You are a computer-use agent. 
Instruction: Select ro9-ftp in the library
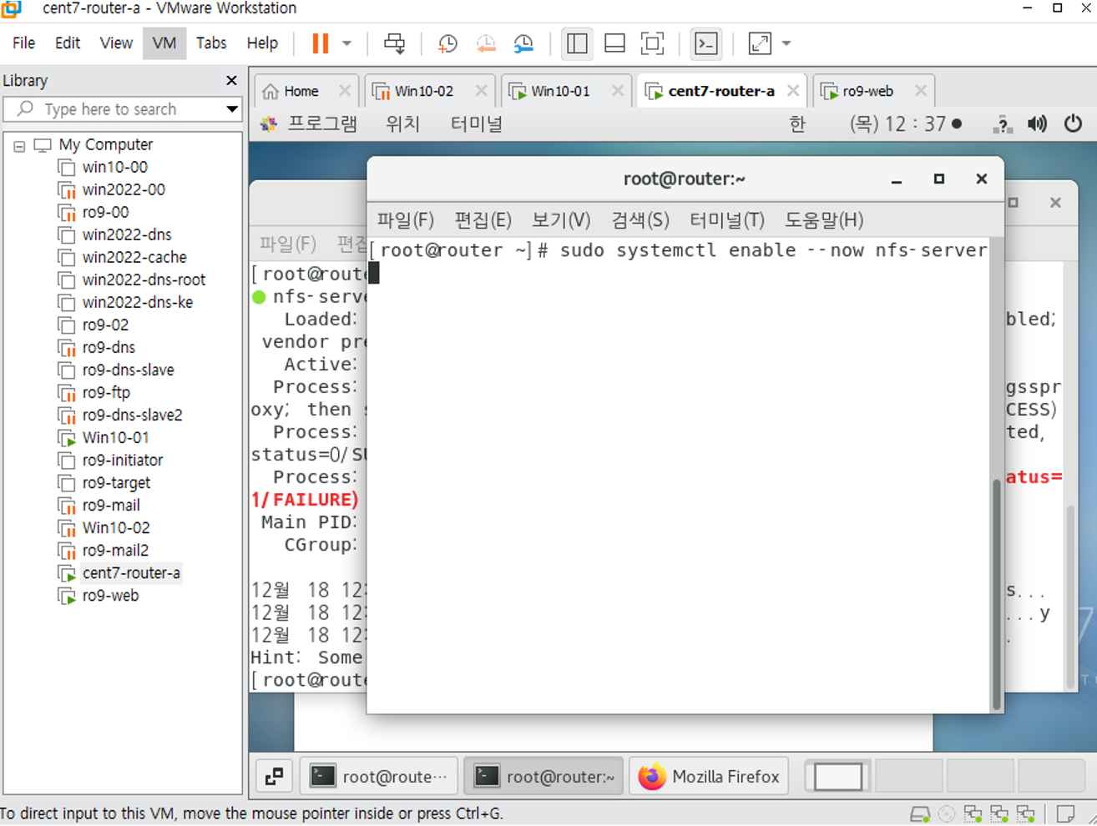pos(106,392)
